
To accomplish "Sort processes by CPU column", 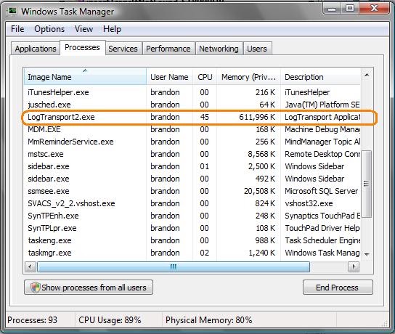I will tap(205, 76).
